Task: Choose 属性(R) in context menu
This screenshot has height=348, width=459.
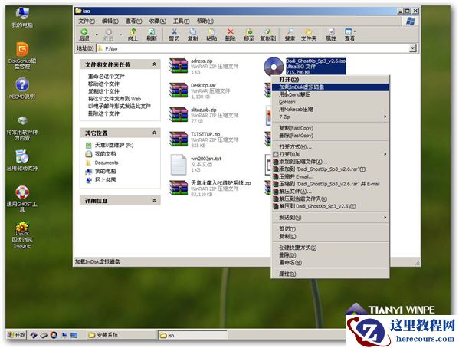Action: pyautogui.click(x=330, y=274)
